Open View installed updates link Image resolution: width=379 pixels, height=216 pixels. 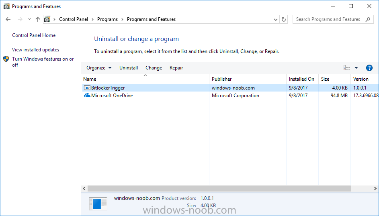point(35,50)
